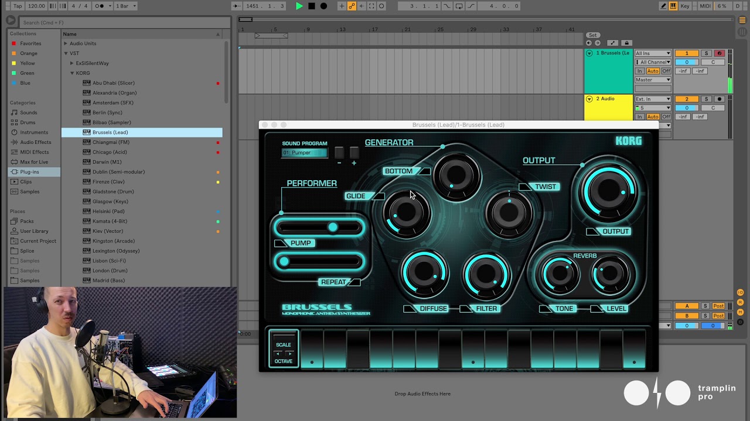Open the Audio Effects category
This screenshot has width=750, height=421.
35,142
